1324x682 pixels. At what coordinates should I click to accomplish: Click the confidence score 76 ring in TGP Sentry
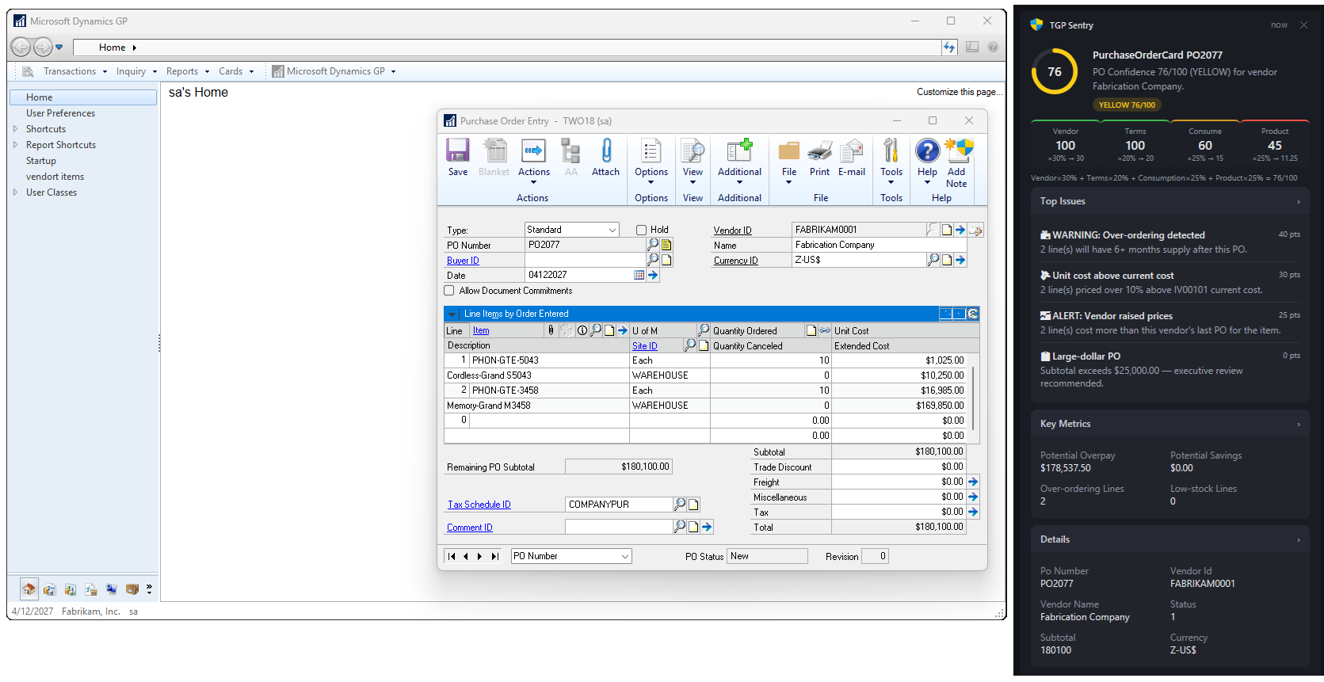pyautogui.click(x=1055, y=71)
